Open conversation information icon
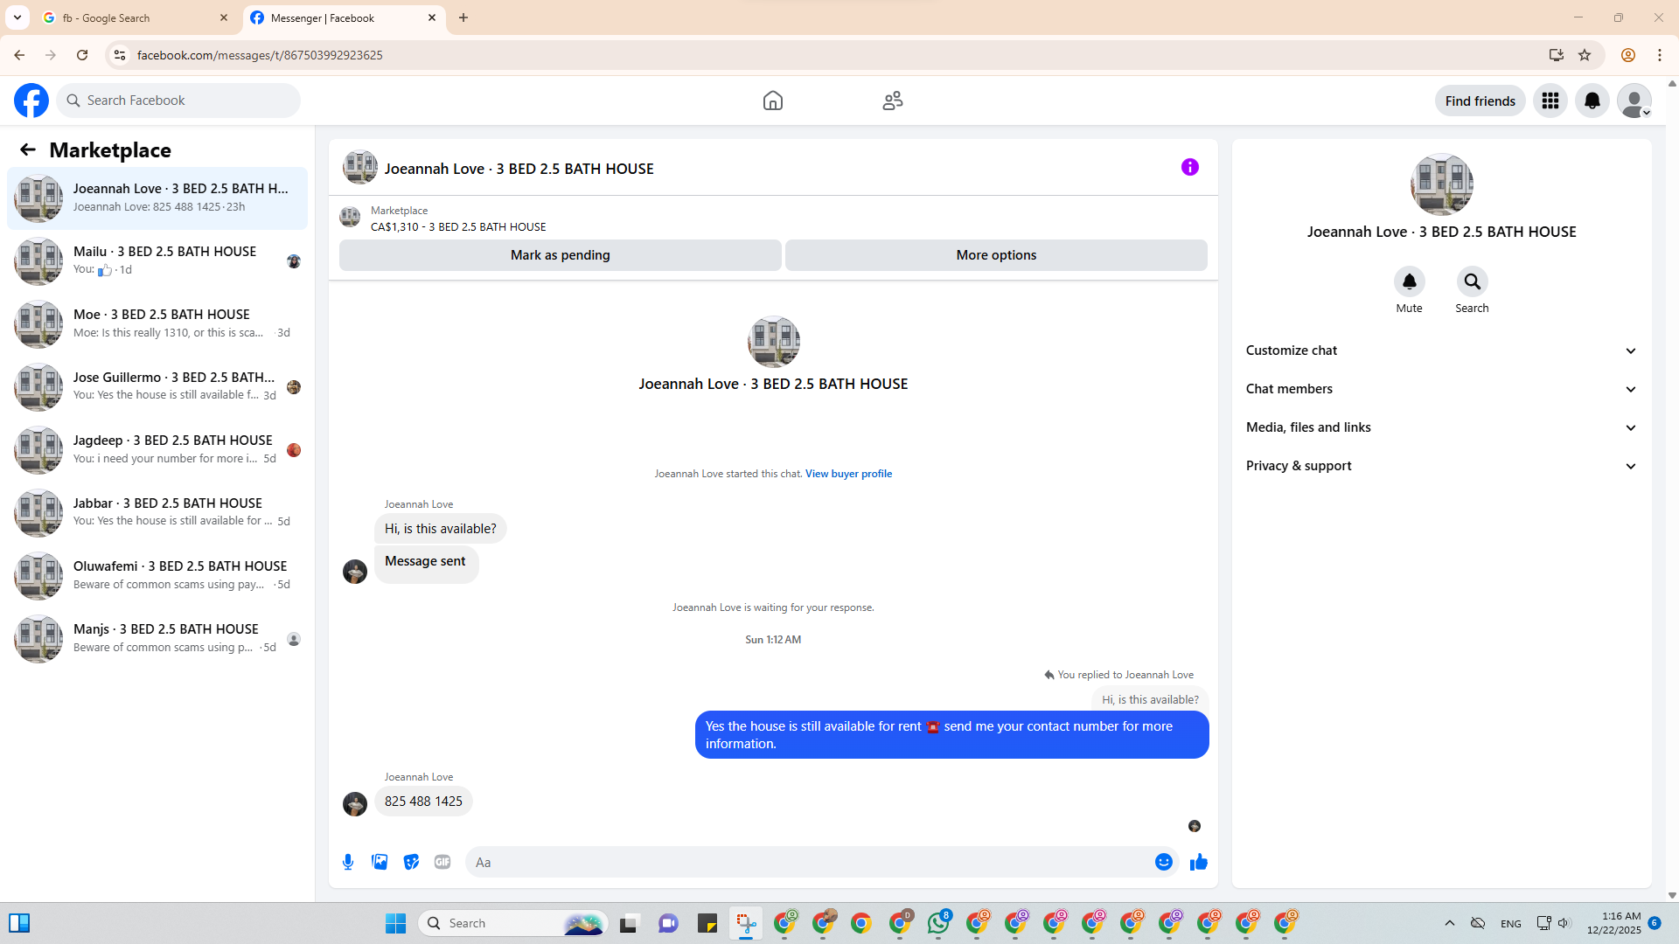The width and height of the screenshot is (1679, 944). 1190,167
